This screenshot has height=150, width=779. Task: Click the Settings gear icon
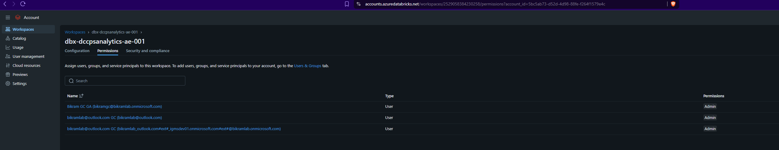[x=8, y=83]
